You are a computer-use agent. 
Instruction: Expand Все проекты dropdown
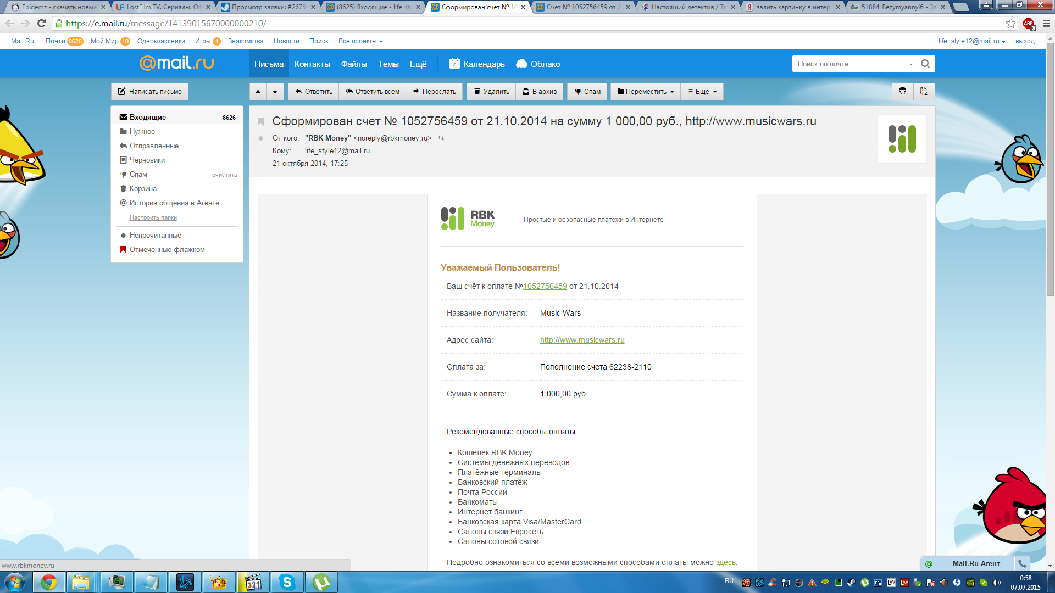pos(360,41)
